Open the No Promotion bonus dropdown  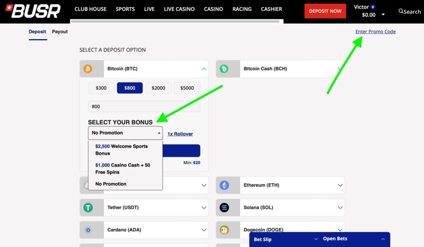click(x=125, y=133)
